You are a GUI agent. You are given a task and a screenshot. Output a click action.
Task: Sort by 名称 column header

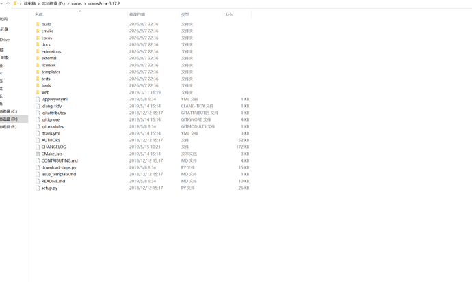(x=39, y=15)
